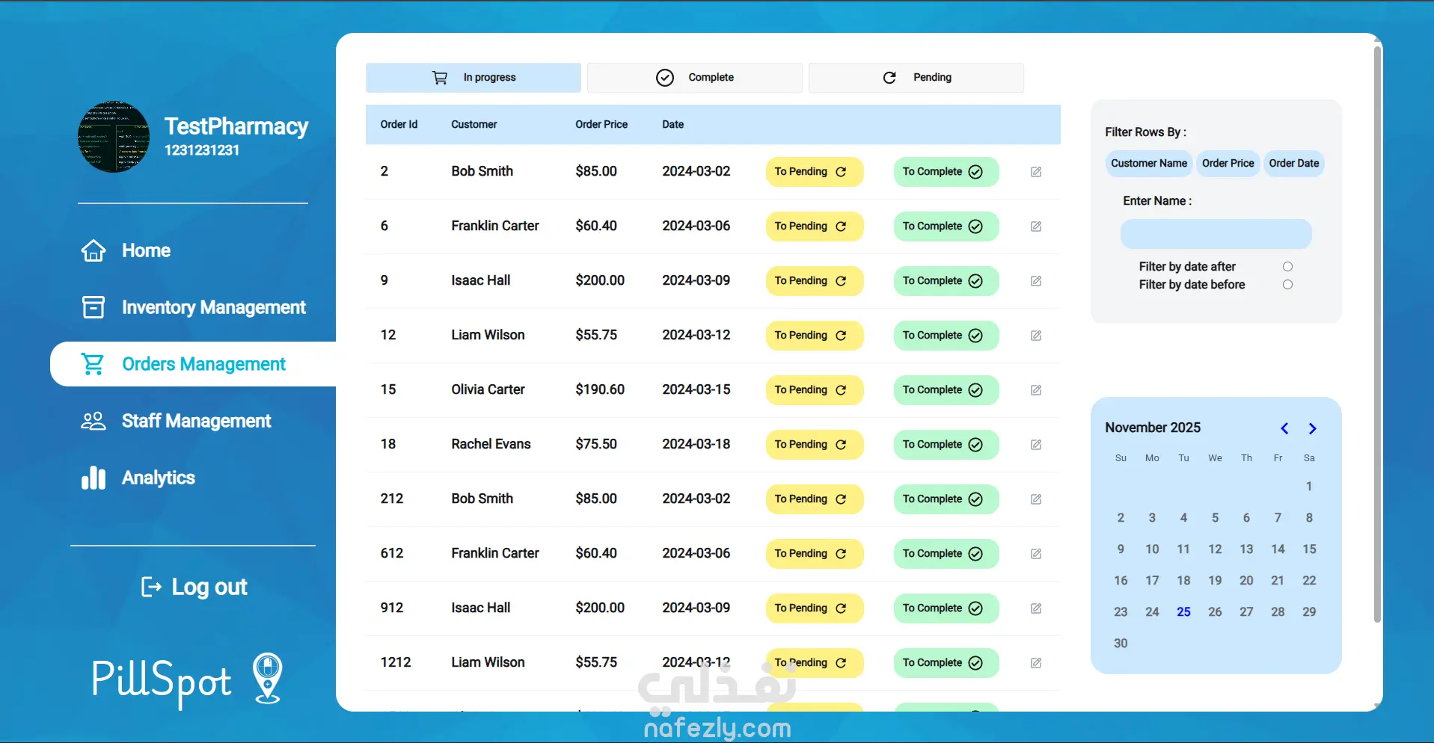
Task: Select the Filter by date before radio
Action: pos(1287,285)
